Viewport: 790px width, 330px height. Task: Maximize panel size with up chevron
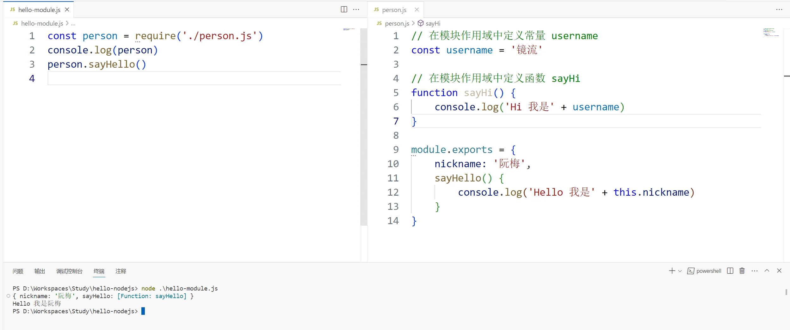pos(767,271)
